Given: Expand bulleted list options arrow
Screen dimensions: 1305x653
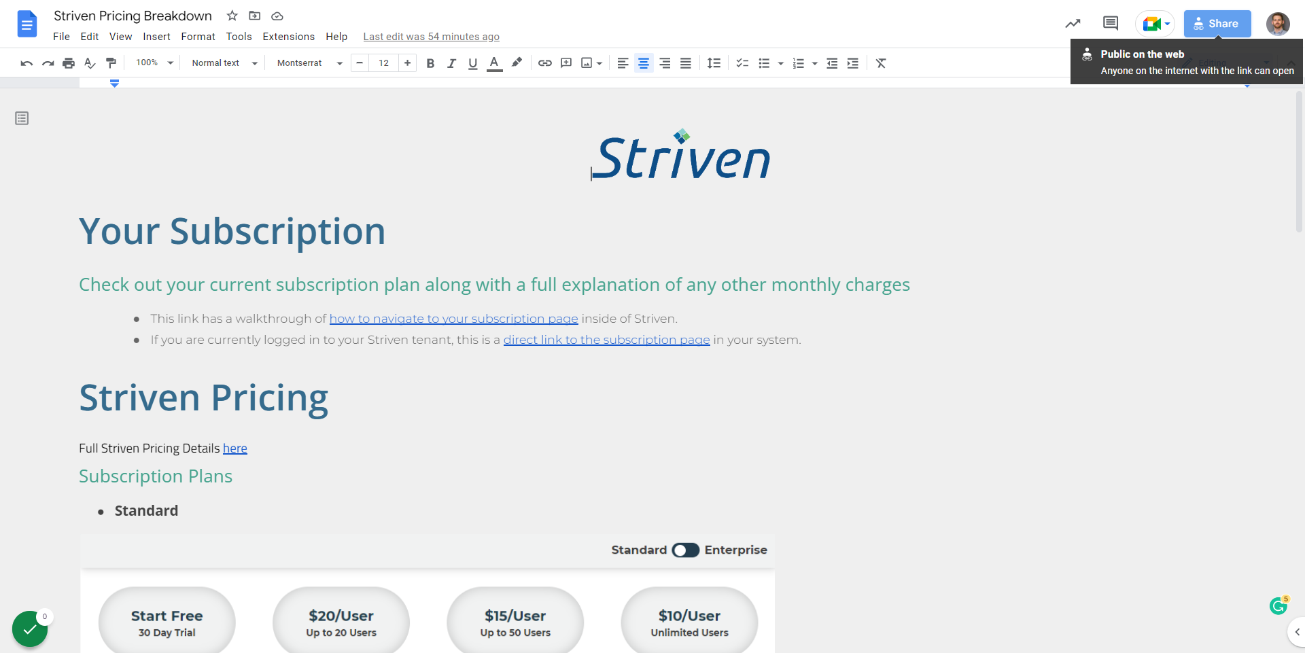Looking at the screenshot, I should click(780, 63).
